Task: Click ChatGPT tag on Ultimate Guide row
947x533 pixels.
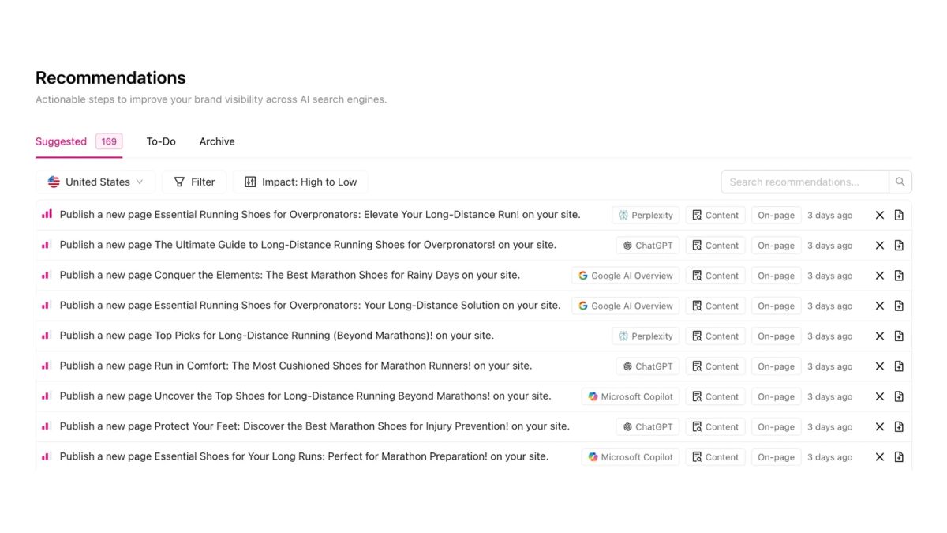Action: 648,246
